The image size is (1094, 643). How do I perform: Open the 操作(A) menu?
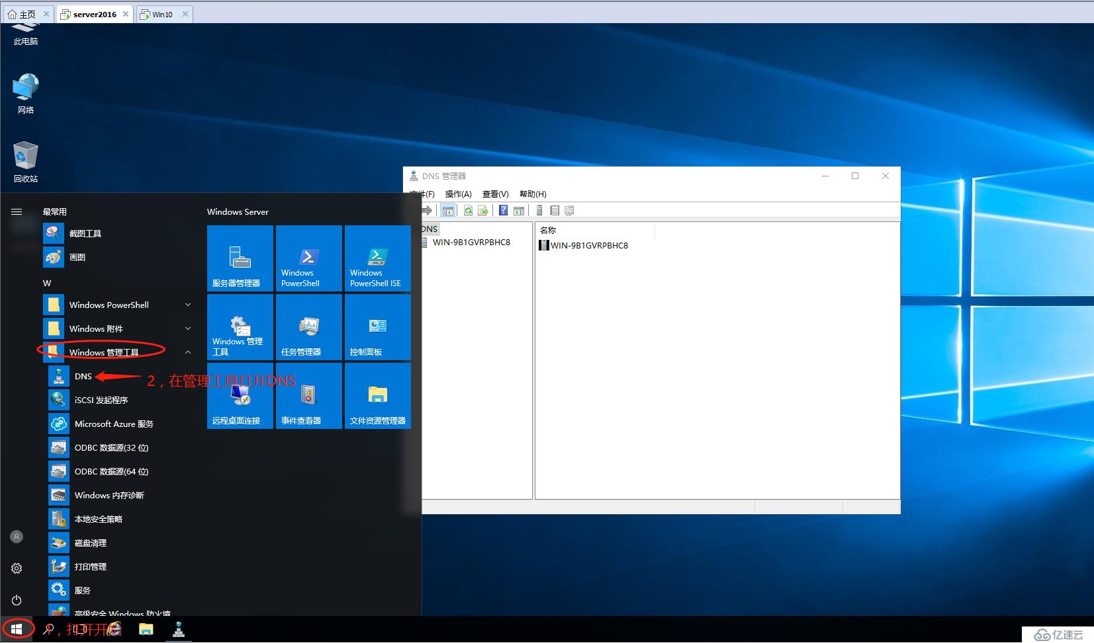point(458,194)
